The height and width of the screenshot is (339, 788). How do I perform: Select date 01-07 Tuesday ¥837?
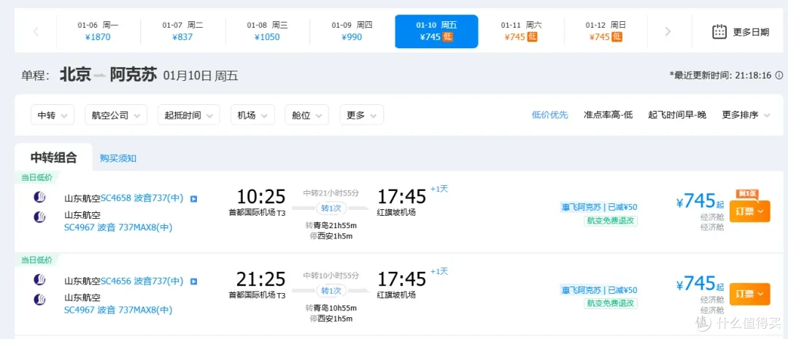point(182,31)
